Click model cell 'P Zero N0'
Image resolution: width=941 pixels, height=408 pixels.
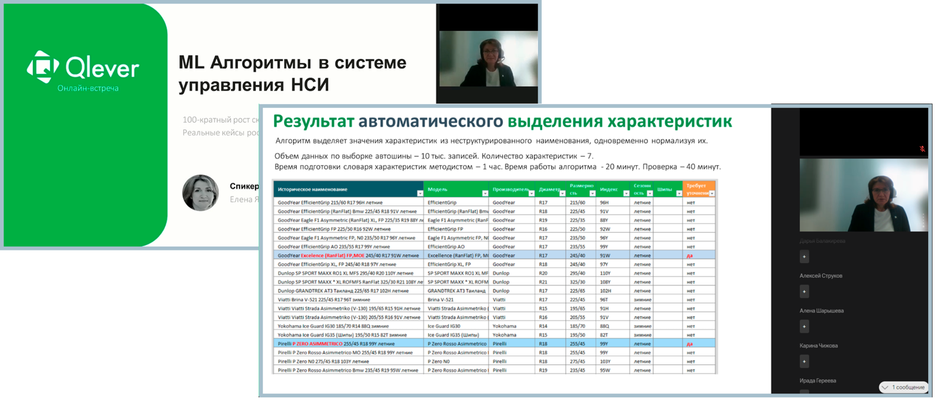coord(456,361)
